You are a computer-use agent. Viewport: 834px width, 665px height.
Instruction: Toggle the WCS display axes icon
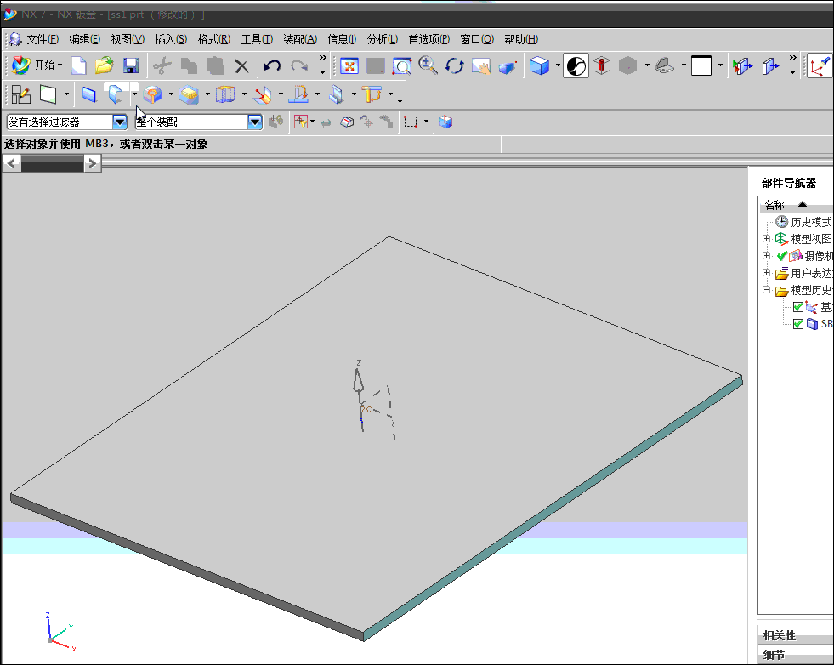820,66
